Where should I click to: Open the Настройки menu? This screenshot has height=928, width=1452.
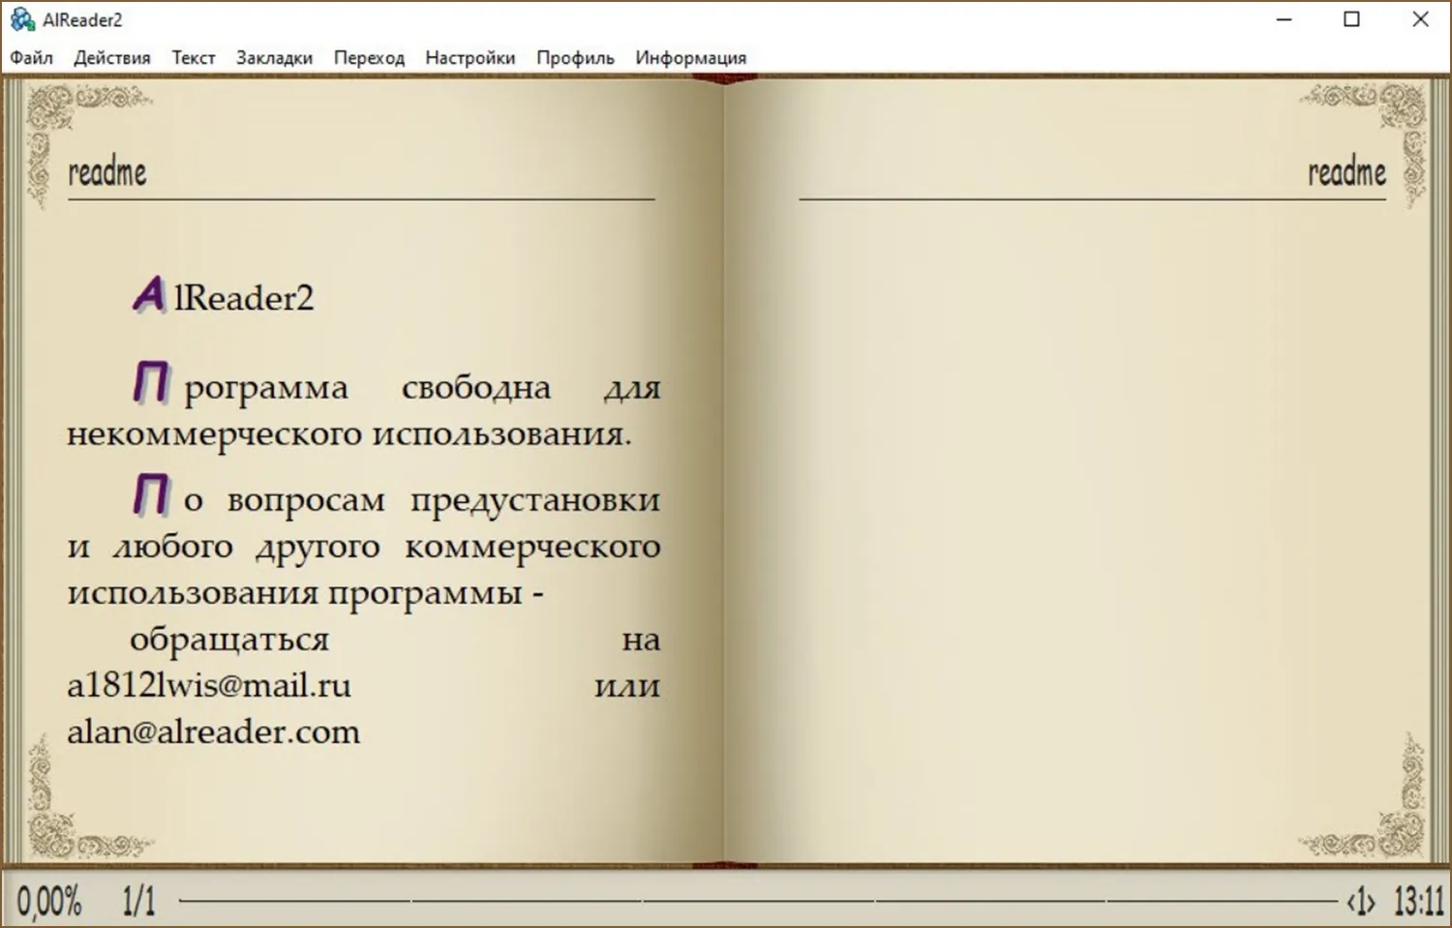470,58
